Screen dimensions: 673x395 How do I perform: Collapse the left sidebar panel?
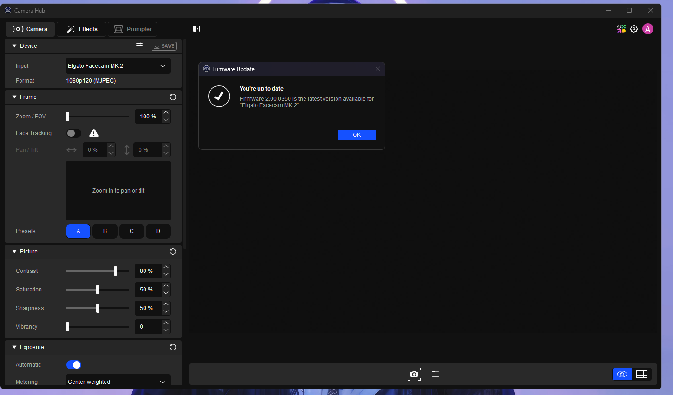pyautogui.click(x=197, y=29)
